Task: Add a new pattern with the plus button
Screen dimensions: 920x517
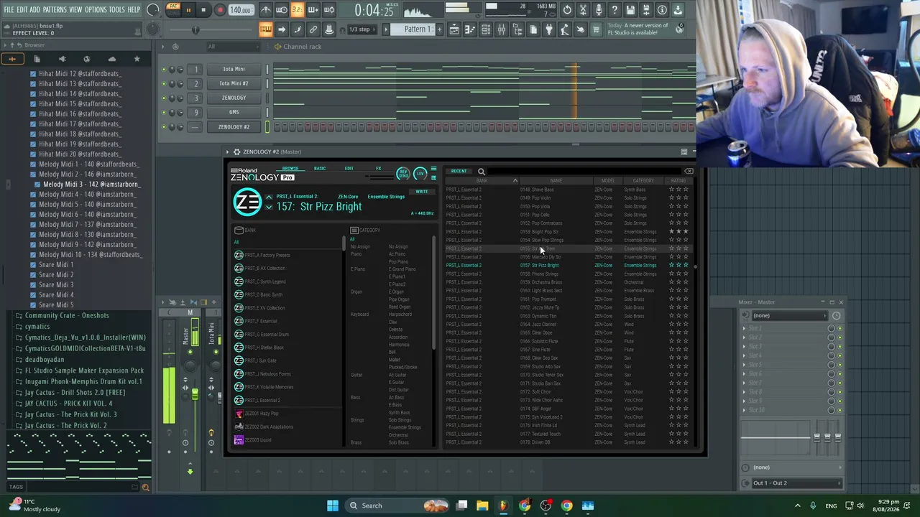Action: coord(439,29)
